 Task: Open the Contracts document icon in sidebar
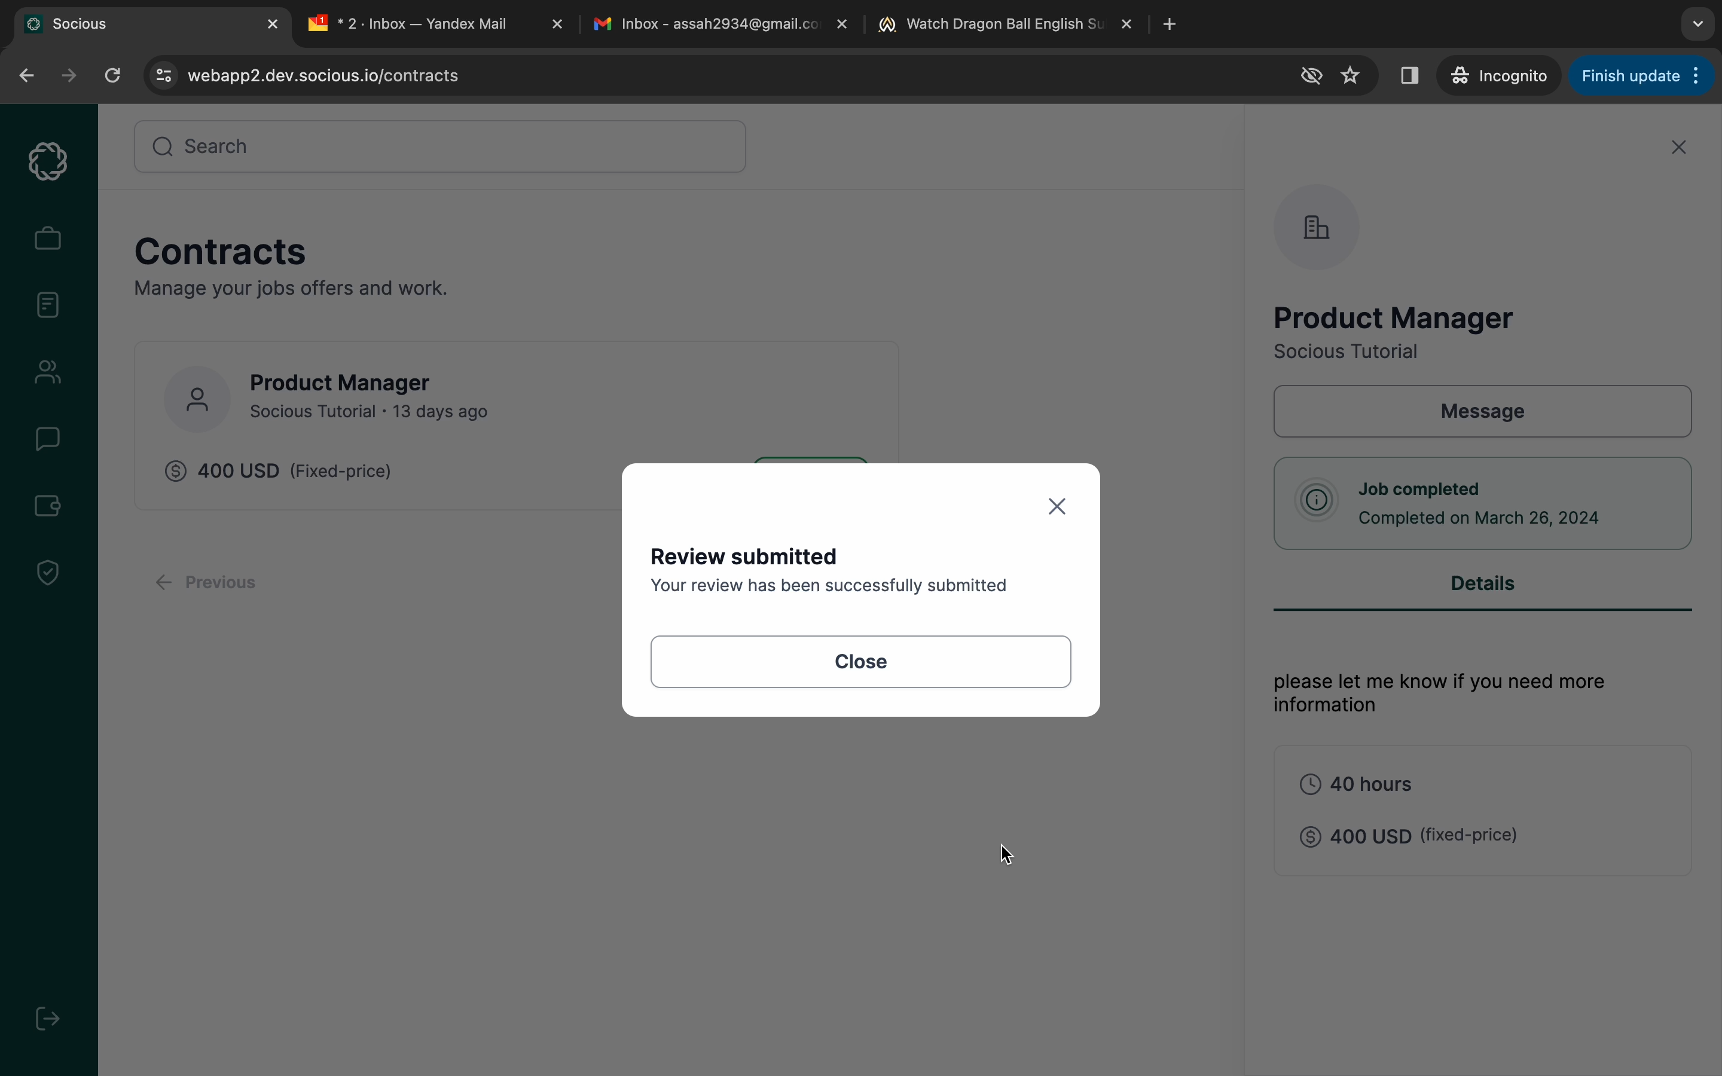click(48, 305)
